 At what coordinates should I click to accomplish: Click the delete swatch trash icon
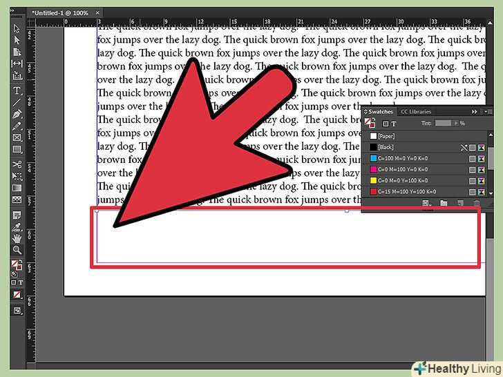coord(477,204)
